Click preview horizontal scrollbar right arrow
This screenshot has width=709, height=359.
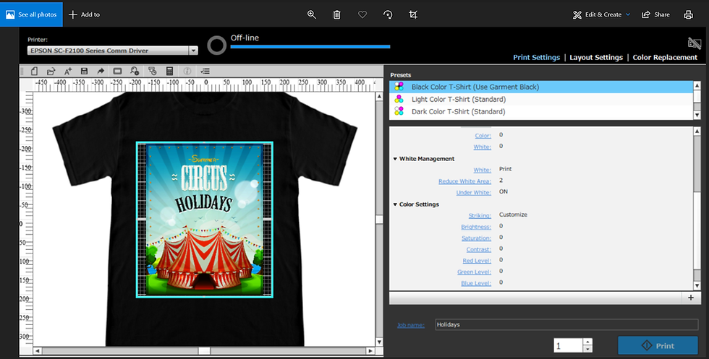click(370, 350)
